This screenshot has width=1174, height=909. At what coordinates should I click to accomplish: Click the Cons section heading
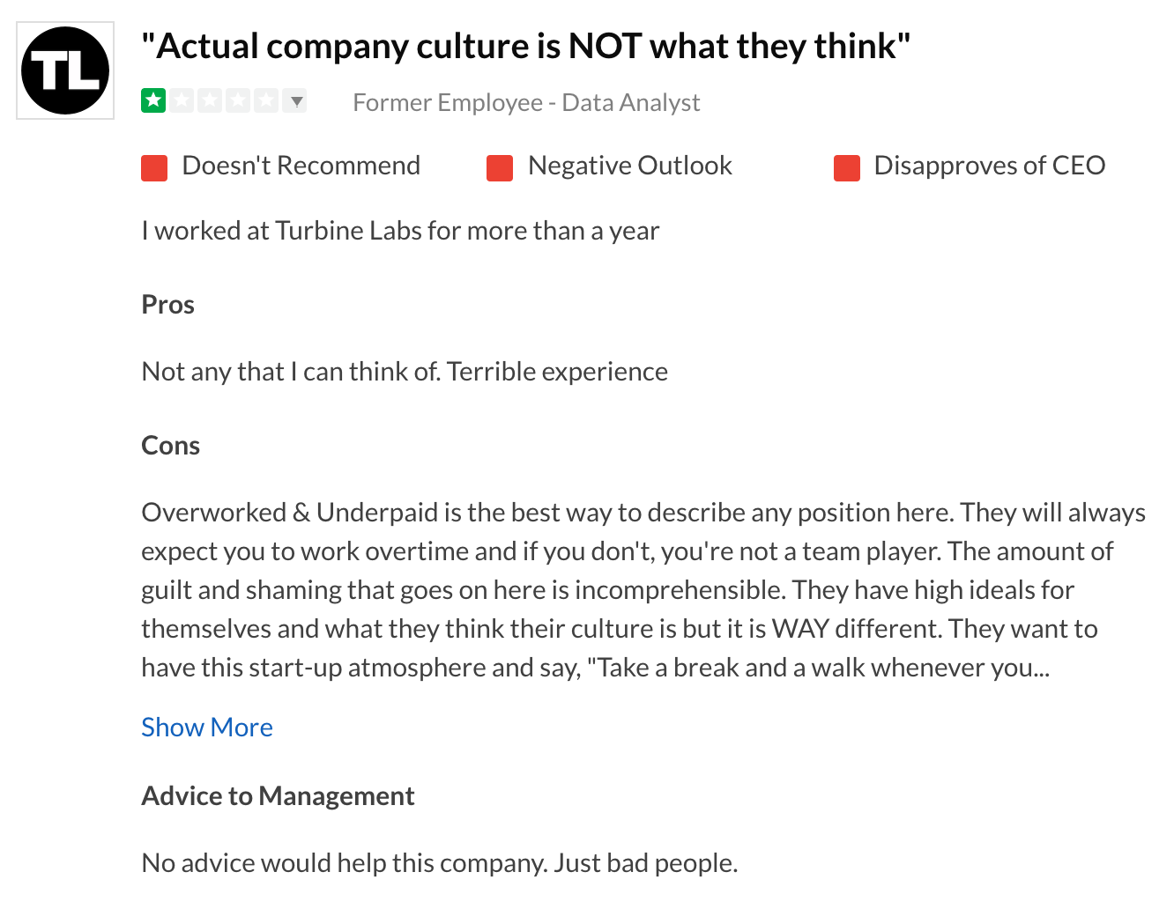[x=170, y=446]
